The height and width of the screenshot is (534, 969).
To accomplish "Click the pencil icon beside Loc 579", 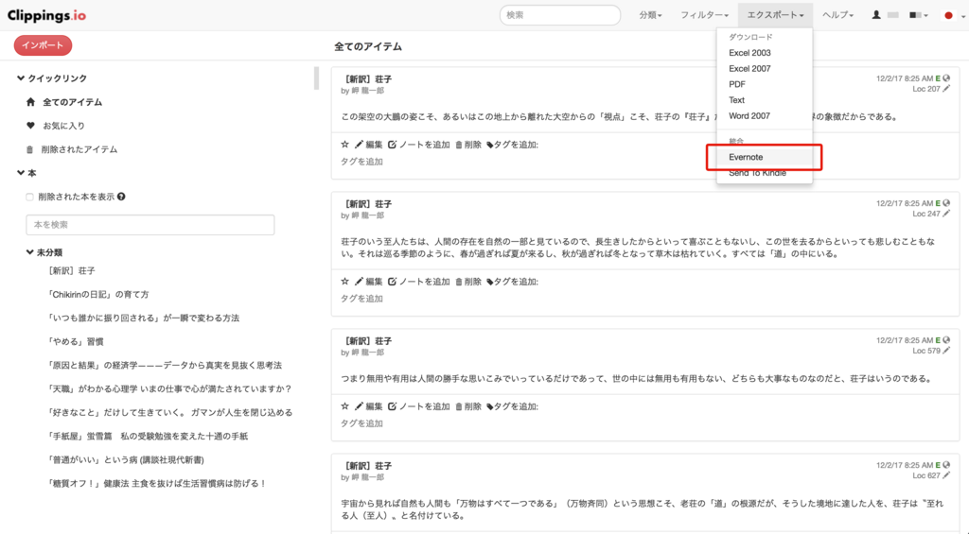I will pos(946,351).
